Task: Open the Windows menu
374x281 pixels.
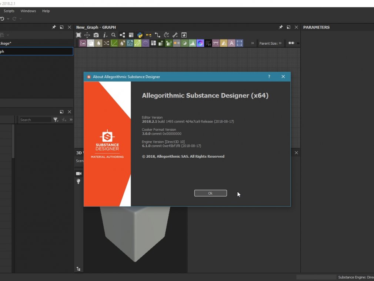Action: click(28, 11)
